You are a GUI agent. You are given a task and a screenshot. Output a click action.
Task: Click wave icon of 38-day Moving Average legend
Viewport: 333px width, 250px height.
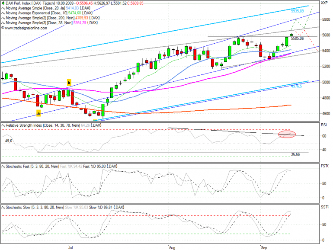(3, 23)
